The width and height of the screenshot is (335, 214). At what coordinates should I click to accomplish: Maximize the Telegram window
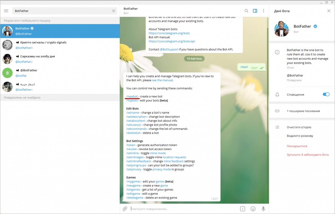(326, 2)
